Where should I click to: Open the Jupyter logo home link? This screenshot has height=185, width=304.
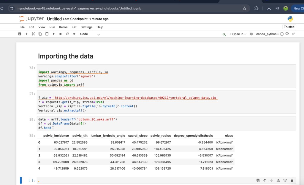coord(31,19)
